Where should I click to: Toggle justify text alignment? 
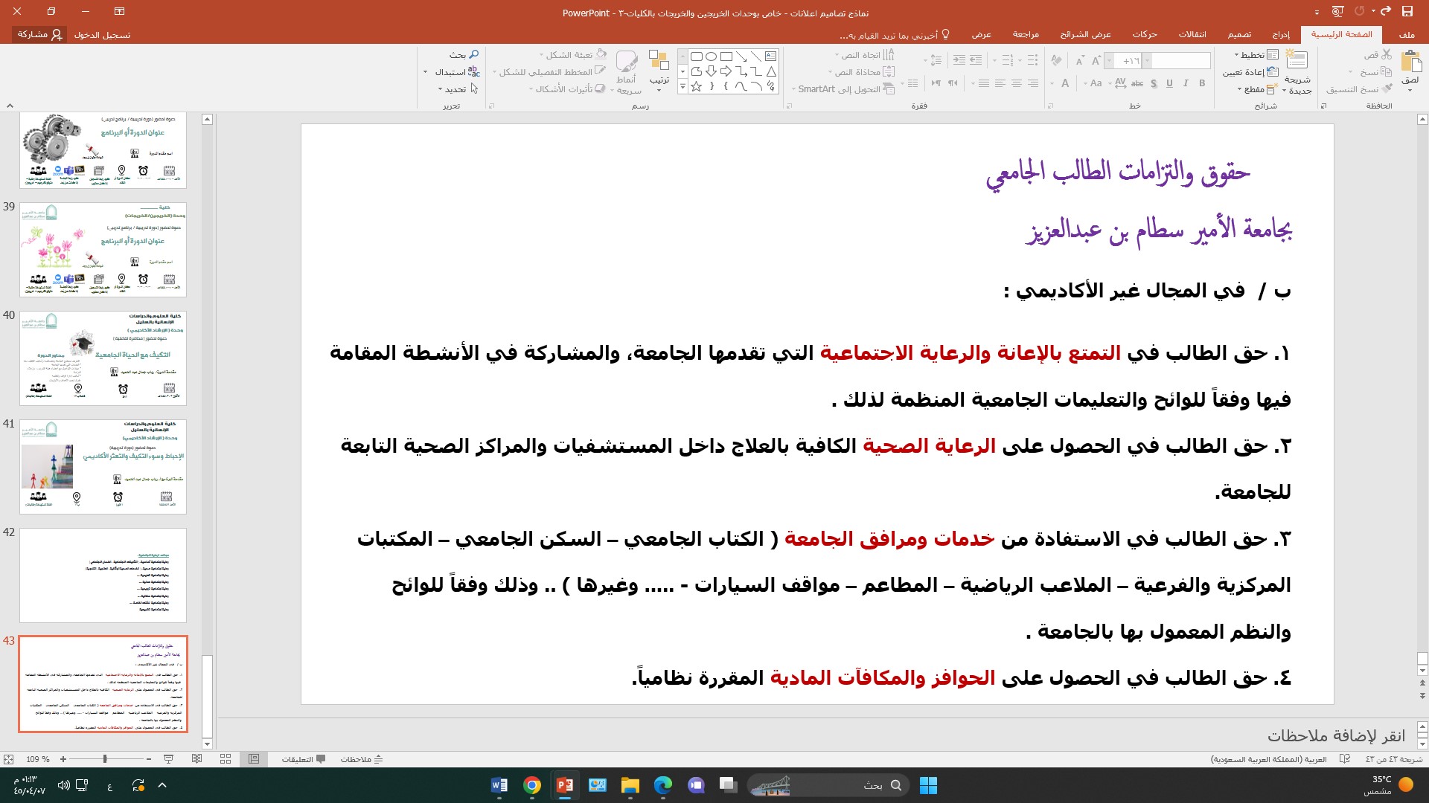coord(983,83)
